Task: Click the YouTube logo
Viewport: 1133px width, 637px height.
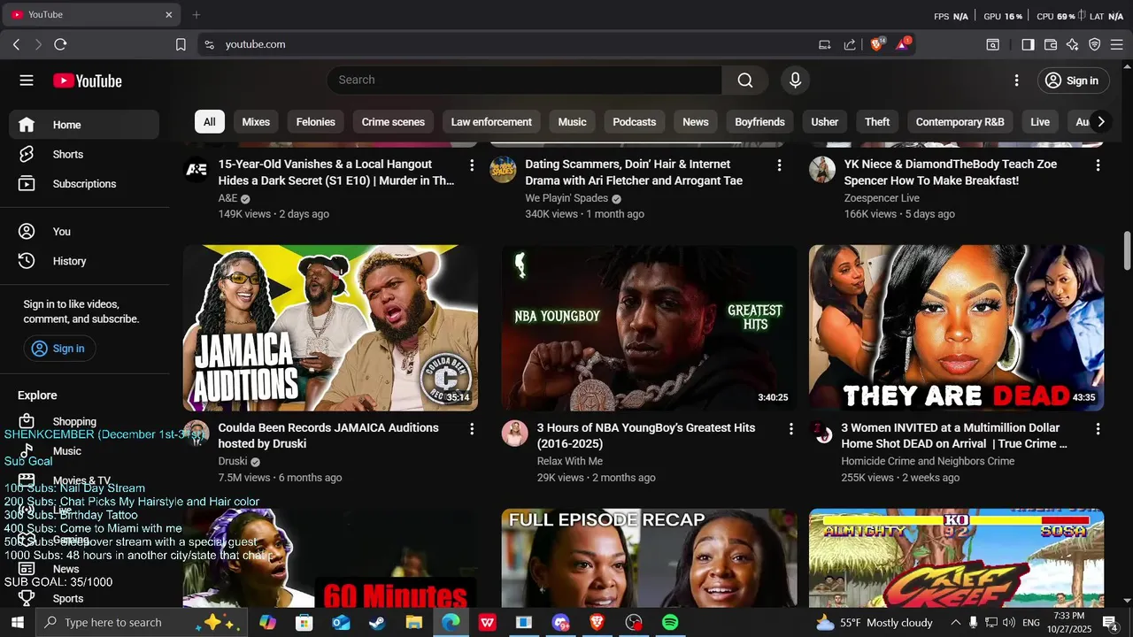Action: coord(88,81)
